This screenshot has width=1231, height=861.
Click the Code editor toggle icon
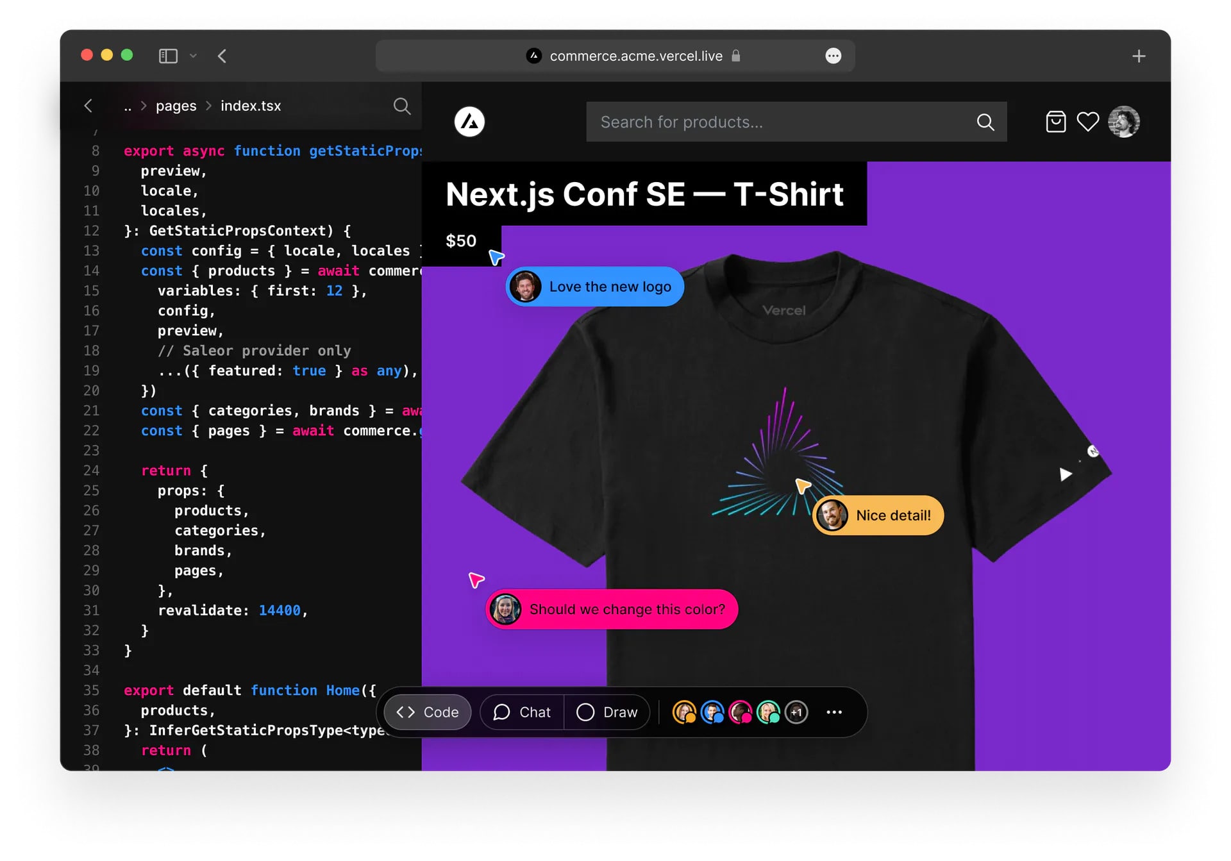tap(426, 712)
